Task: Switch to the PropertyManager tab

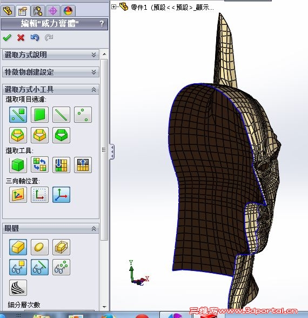Action: [x=23, y=11]
